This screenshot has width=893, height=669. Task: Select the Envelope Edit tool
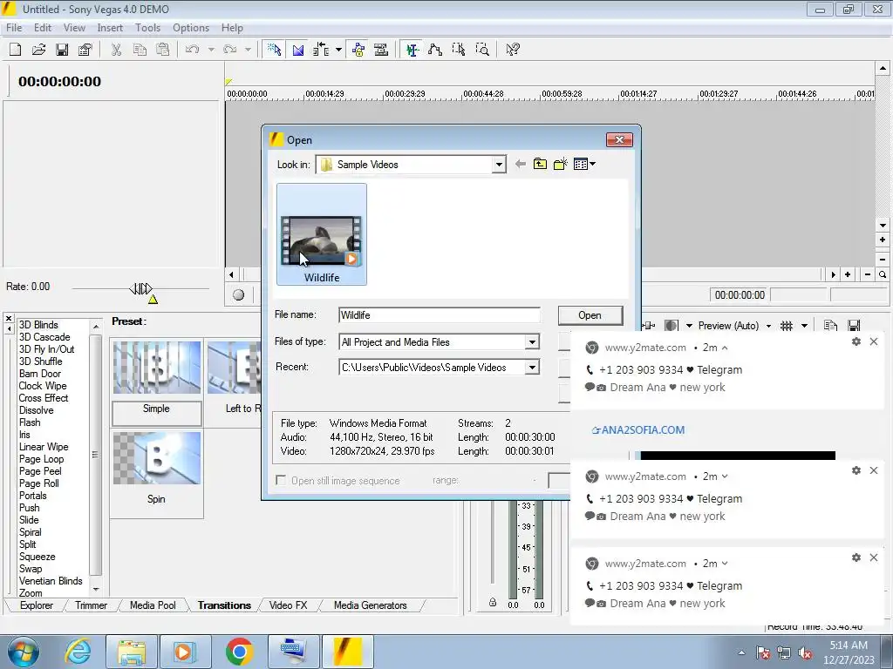(x=435, y=50)
